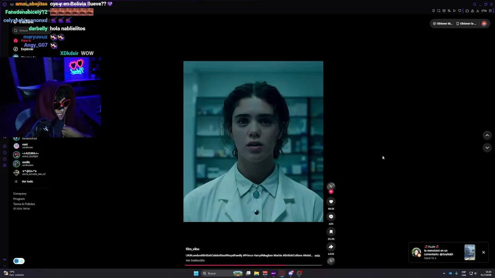Play or pause the film_vibe video
This screenshot has height=278, width=495.
[x=253, y=141]
